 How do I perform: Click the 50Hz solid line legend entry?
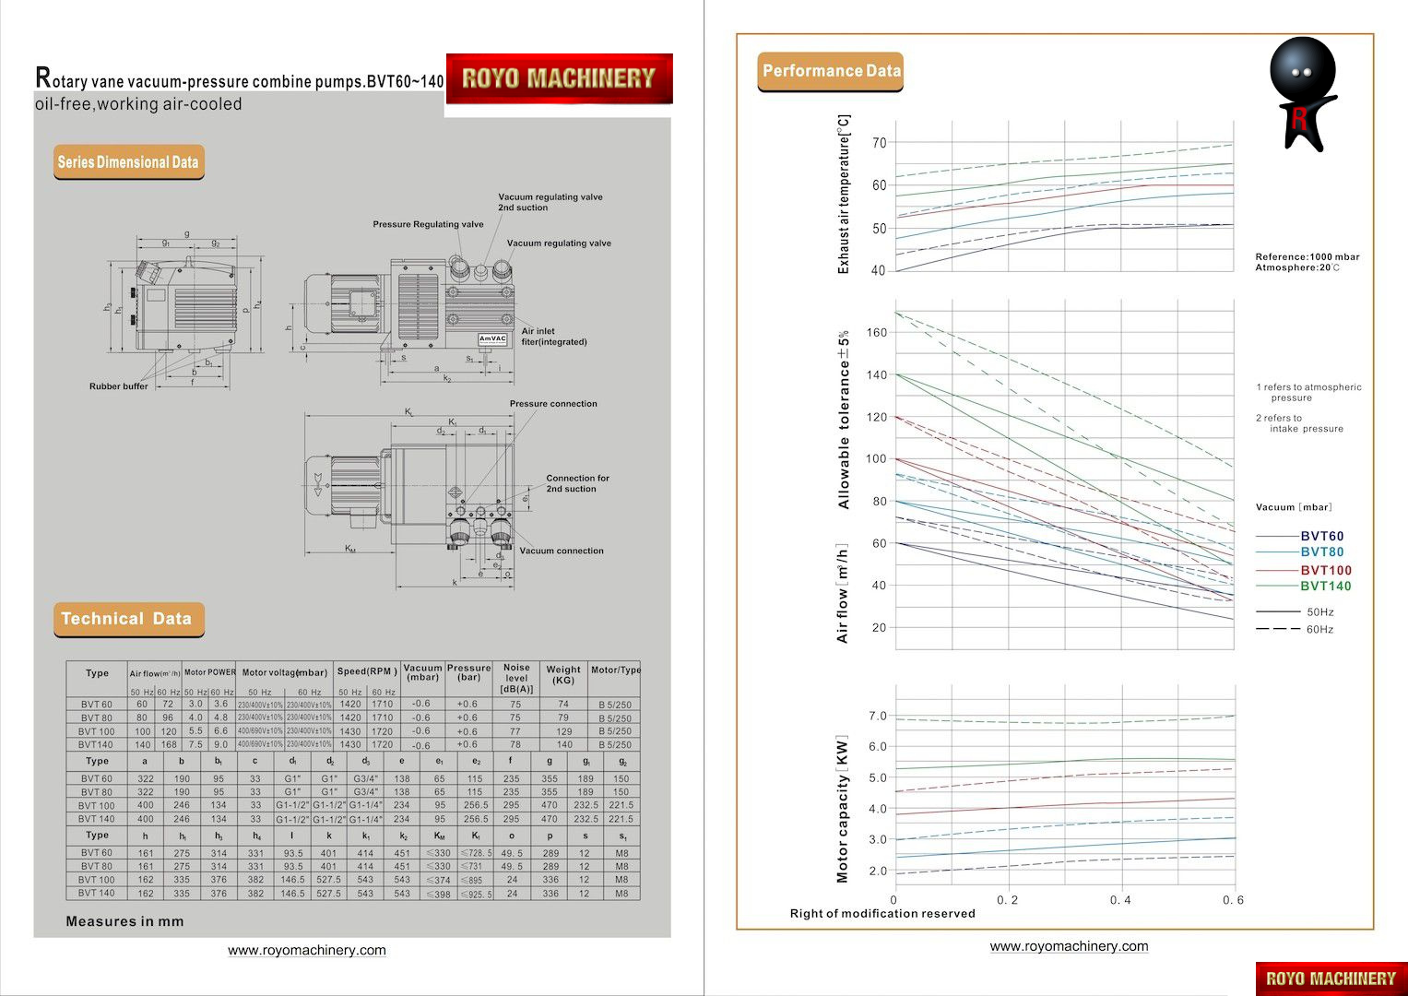click(x=1319, y=612)
